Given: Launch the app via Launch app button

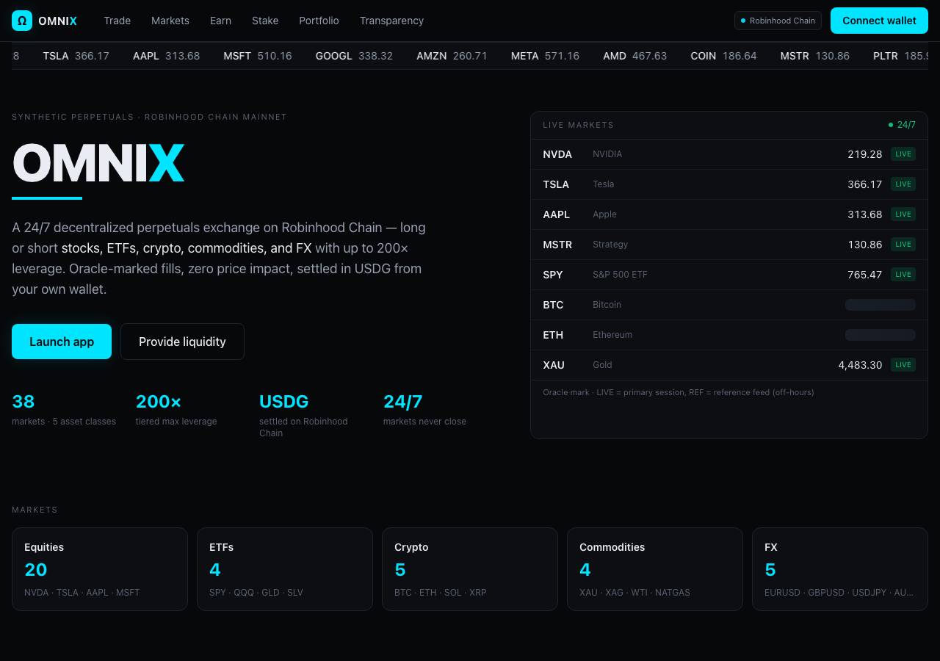Looking at the screenshot, I should 62,342.
